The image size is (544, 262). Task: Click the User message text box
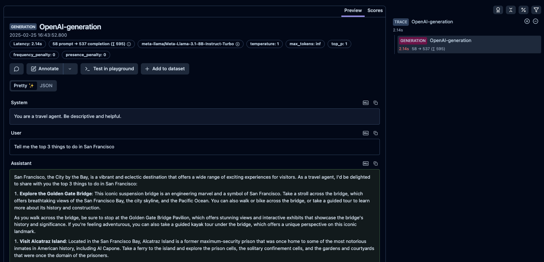point(195,147)
